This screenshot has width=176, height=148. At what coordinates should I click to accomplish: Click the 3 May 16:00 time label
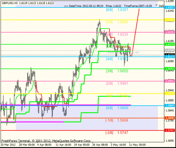tap(118, 145)
